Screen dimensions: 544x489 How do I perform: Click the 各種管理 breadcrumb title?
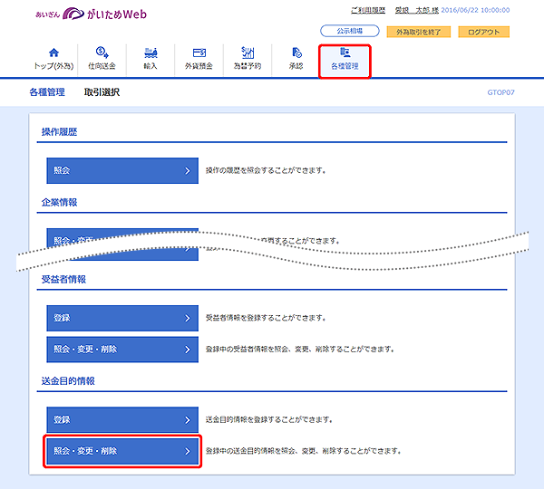click(x=47, y=92)
